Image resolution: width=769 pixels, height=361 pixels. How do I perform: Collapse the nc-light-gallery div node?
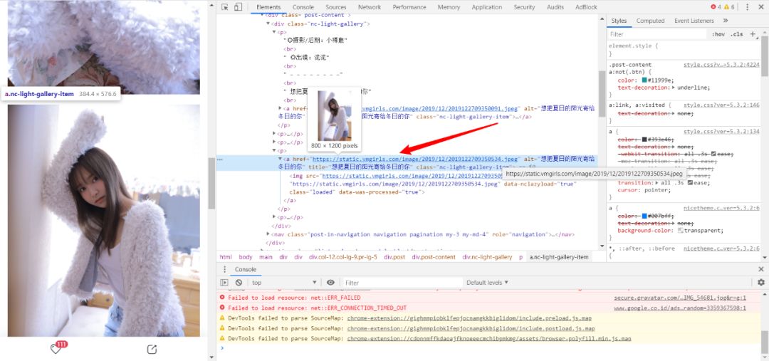[268, 23]
